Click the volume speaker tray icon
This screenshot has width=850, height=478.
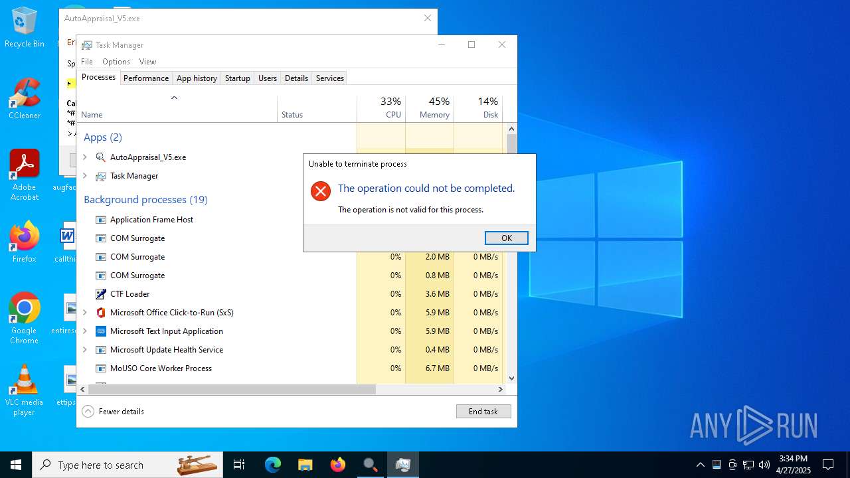point(764,465)
